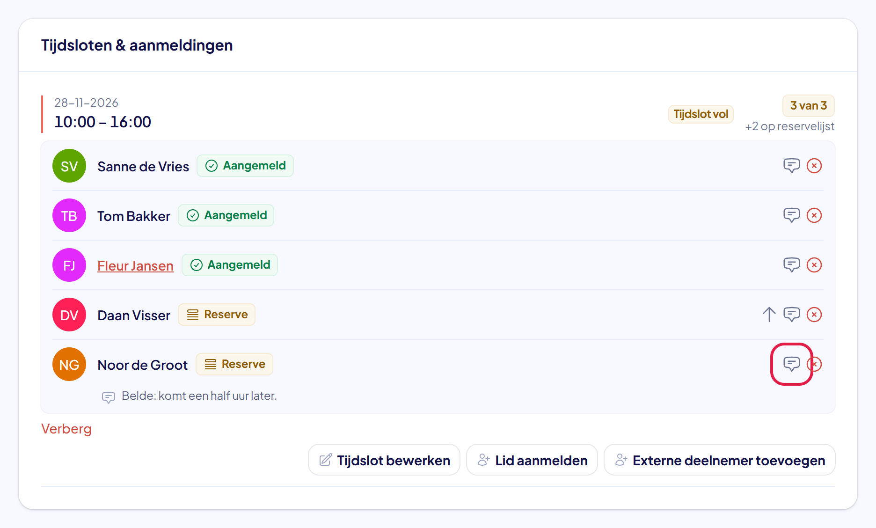
Task: Select Sanne de Vries's Aangemeld status badge
Action: pyautogui.click(x=245, y=166)
